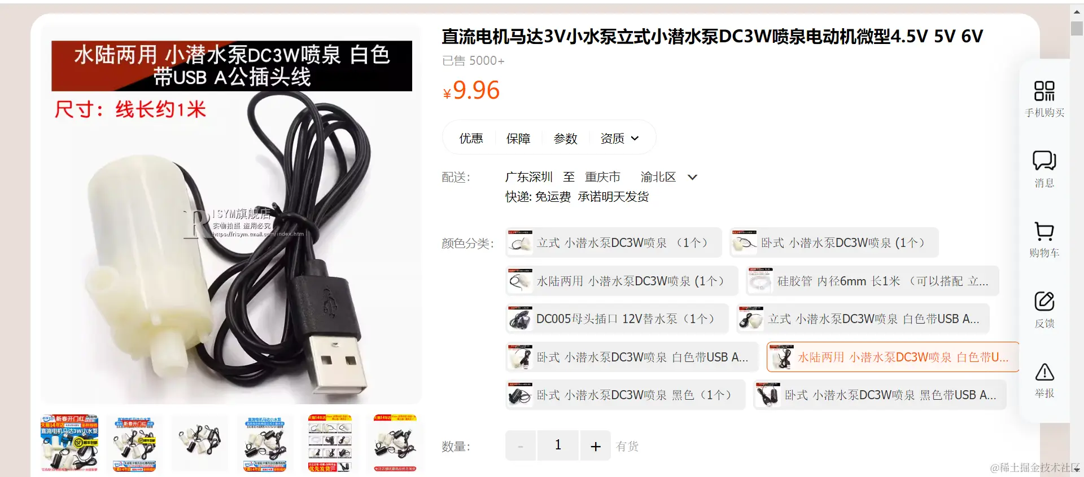1084x477 pixels.
Task: Open the 手机购买 QR code icon
Action: 1044,91
